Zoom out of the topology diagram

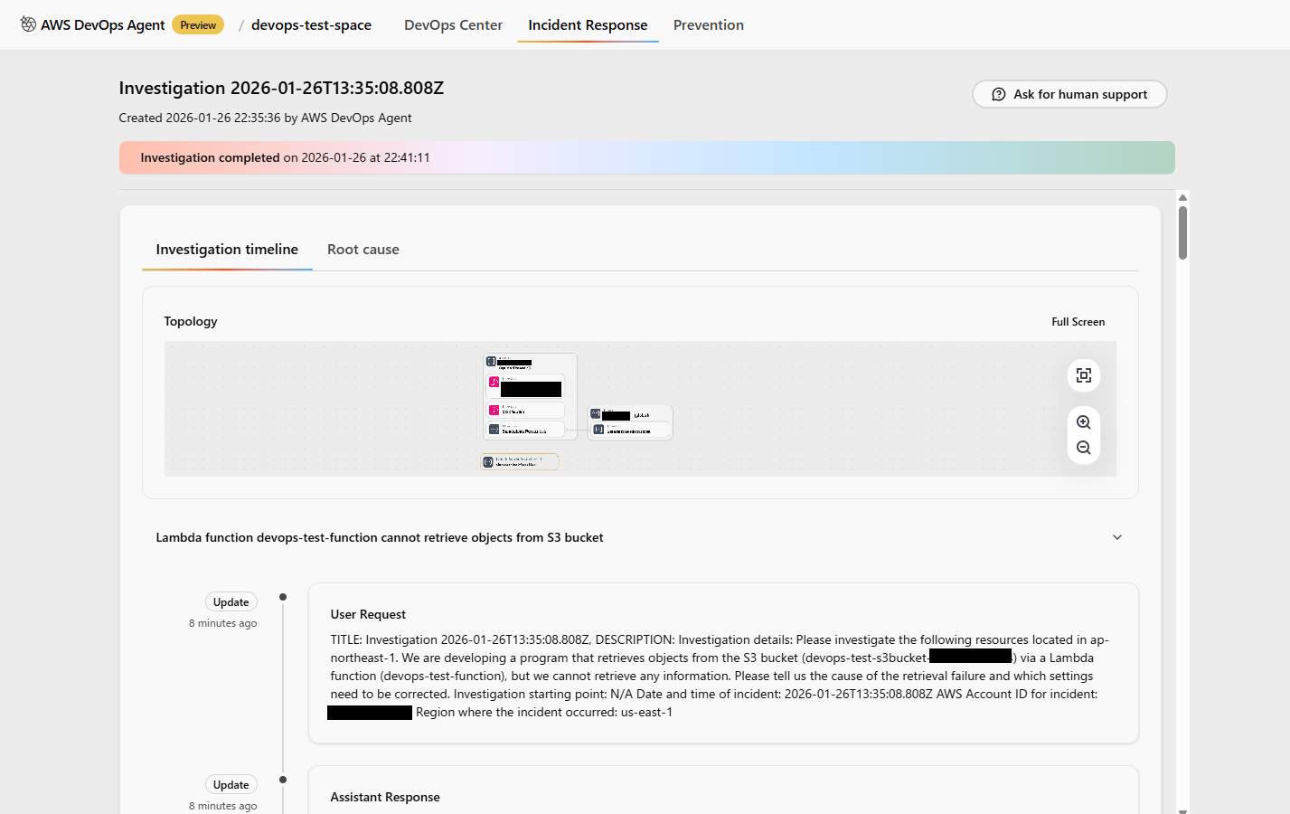(x=1083, y=448)
